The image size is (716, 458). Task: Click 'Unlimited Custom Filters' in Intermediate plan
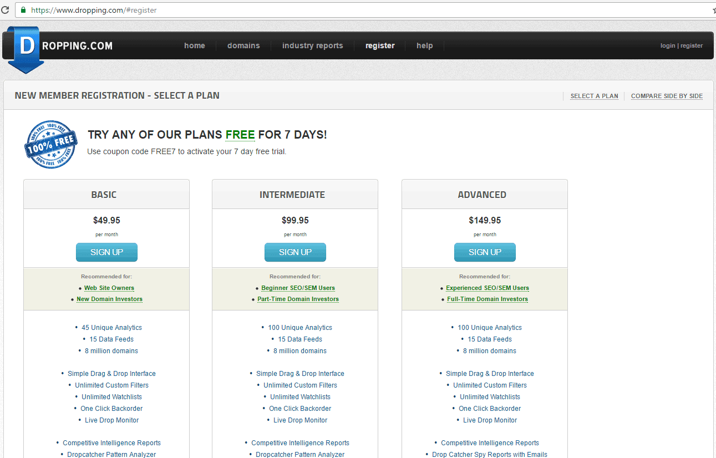[x=300, y=385]
